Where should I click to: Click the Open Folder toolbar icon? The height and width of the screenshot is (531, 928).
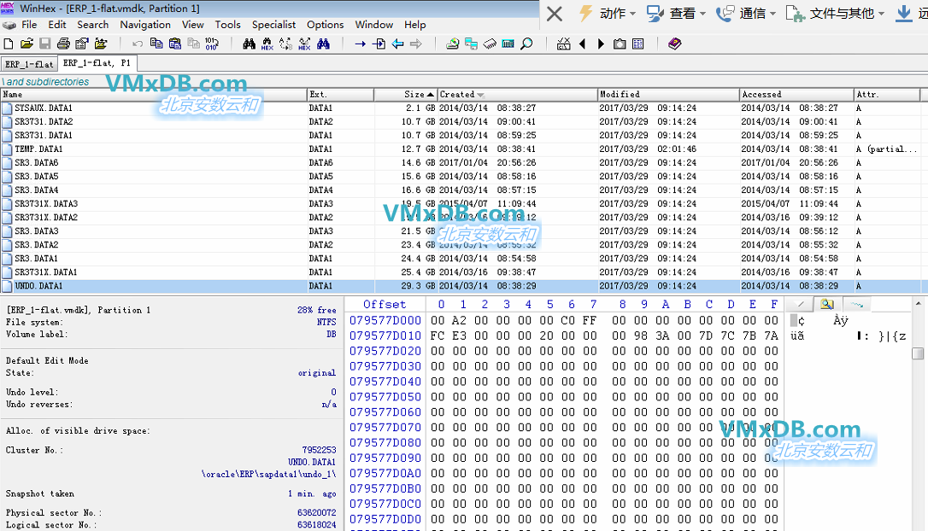tap(101, 44)
